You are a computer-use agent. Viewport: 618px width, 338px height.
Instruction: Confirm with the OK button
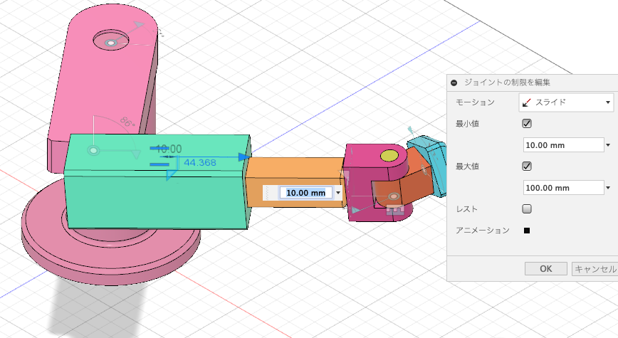click(546, 269)
